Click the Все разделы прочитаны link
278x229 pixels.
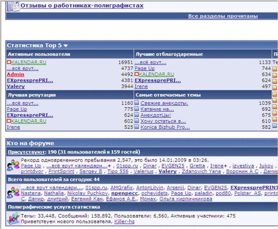point(223,16)
